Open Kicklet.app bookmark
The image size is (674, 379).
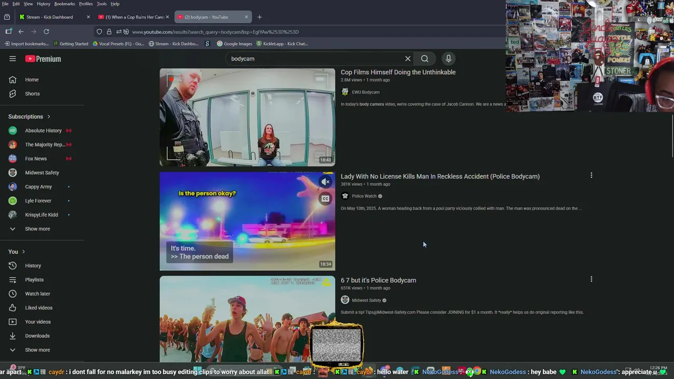tap(282, 44)
